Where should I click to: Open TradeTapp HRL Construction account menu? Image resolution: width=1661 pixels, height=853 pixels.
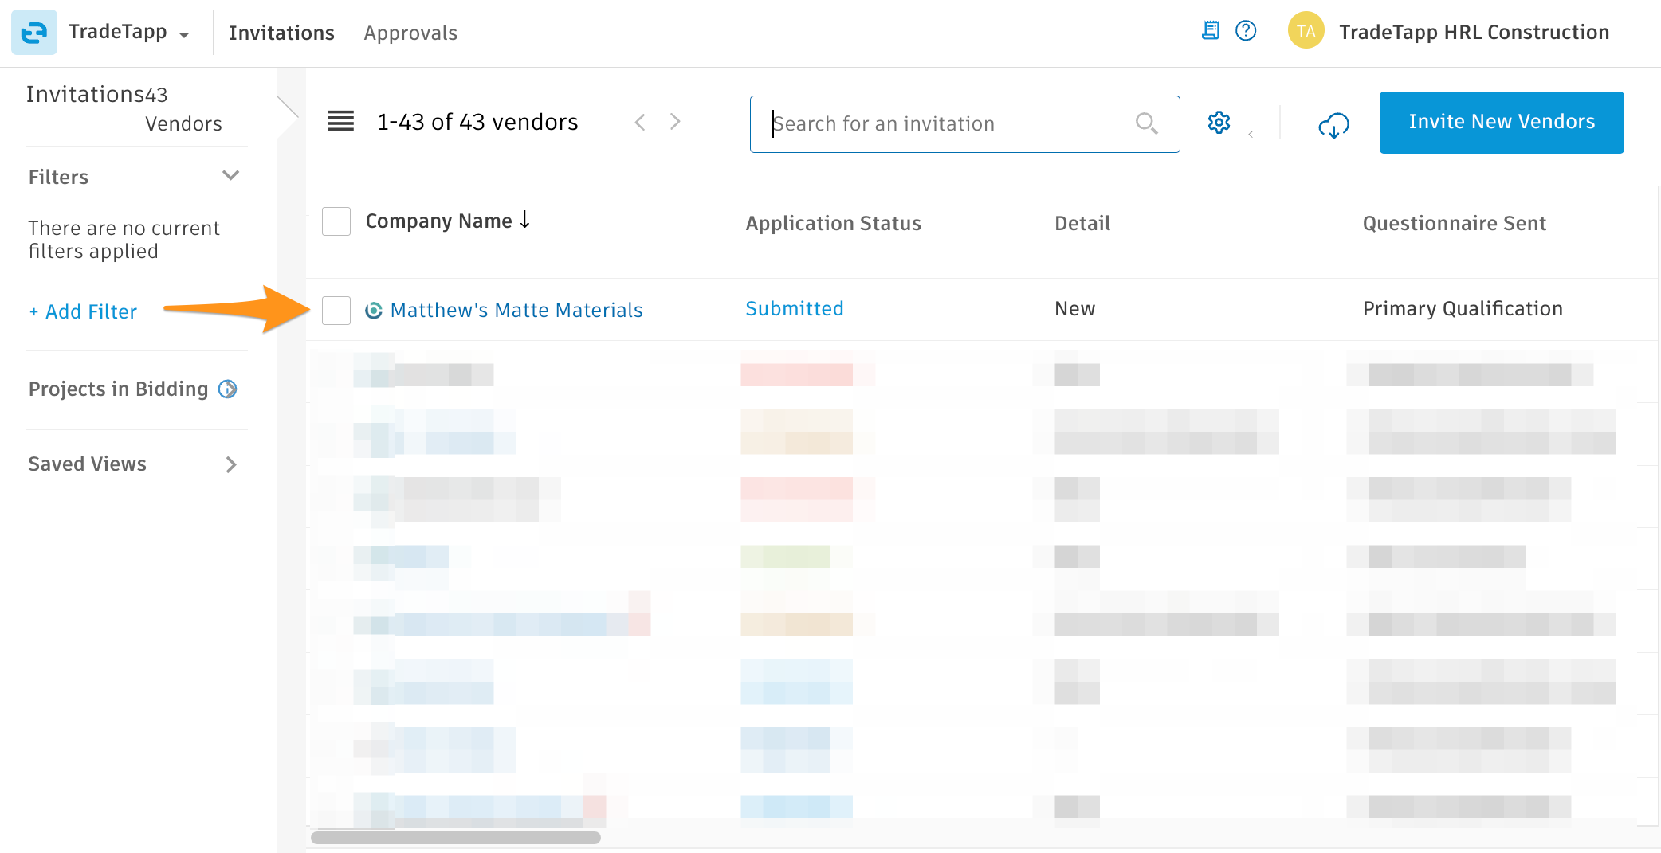pos(1474,32)
